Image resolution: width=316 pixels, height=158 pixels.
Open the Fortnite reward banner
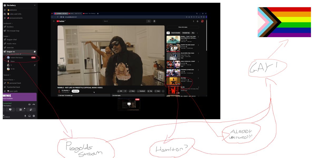click(20, 97)
